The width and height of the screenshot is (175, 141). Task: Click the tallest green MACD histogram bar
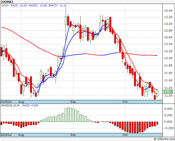click(x=68, y=114)
